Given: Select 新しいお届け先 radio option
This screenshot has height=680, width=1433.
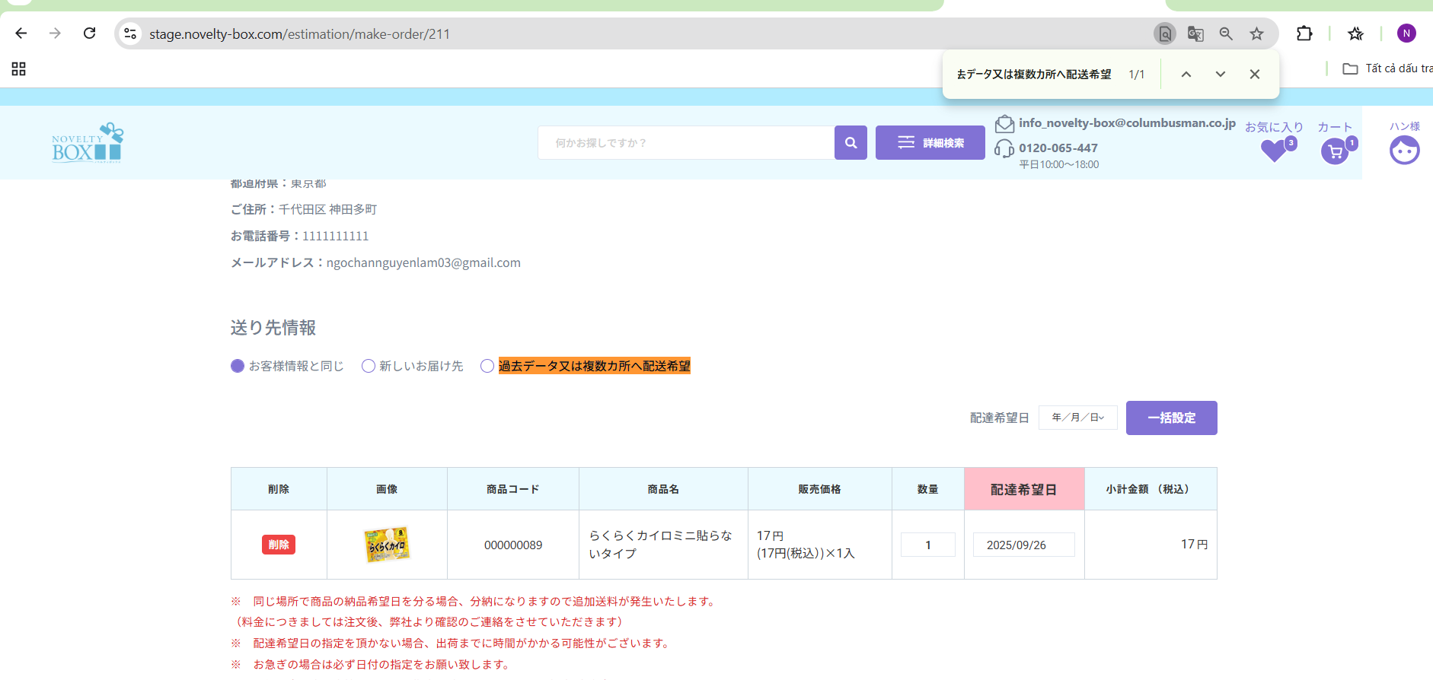Looking at the screenshot, I should [369, 366].
